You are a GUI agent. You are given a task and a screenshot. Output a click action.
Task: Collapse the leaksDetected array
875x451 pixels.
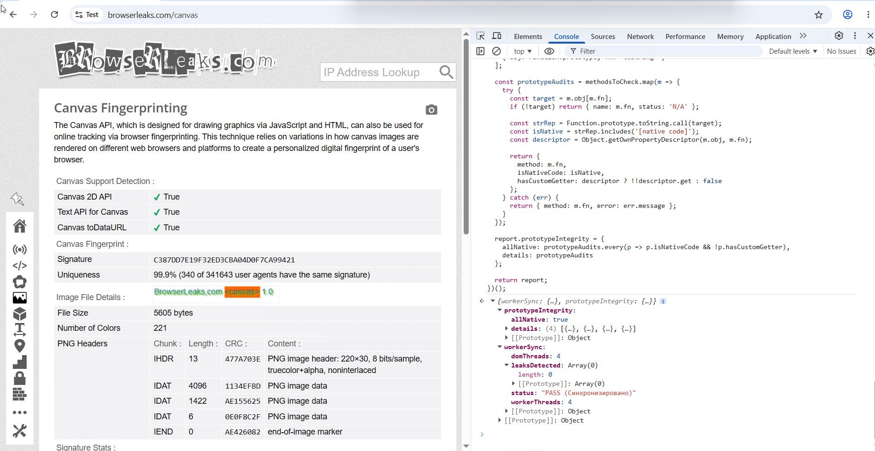coord(507,365)
